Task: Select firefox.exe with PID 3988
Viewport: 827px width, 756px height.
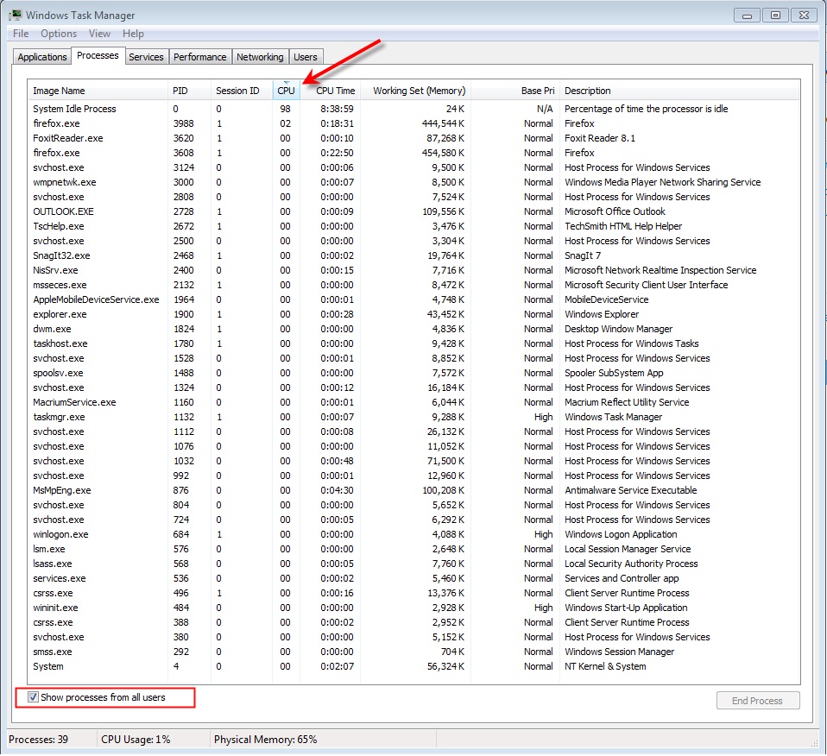Action: coord(414,123)
